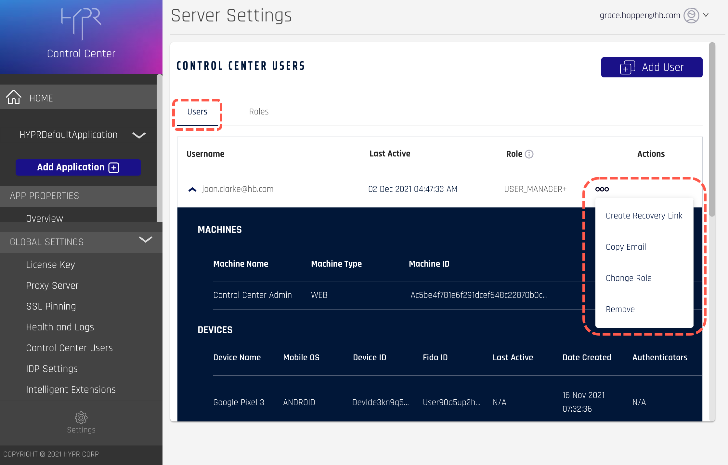This screenshot has height=465, width=728.
Task: Click the Role info icon
Action: (529, 154)
